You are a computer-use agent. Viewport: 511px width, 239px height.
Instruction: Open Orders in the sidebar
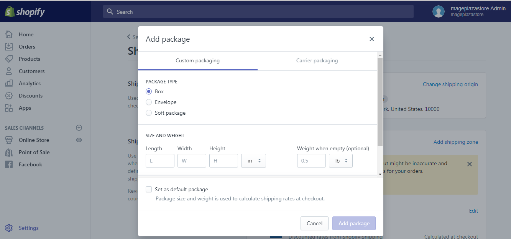[27, 47]
